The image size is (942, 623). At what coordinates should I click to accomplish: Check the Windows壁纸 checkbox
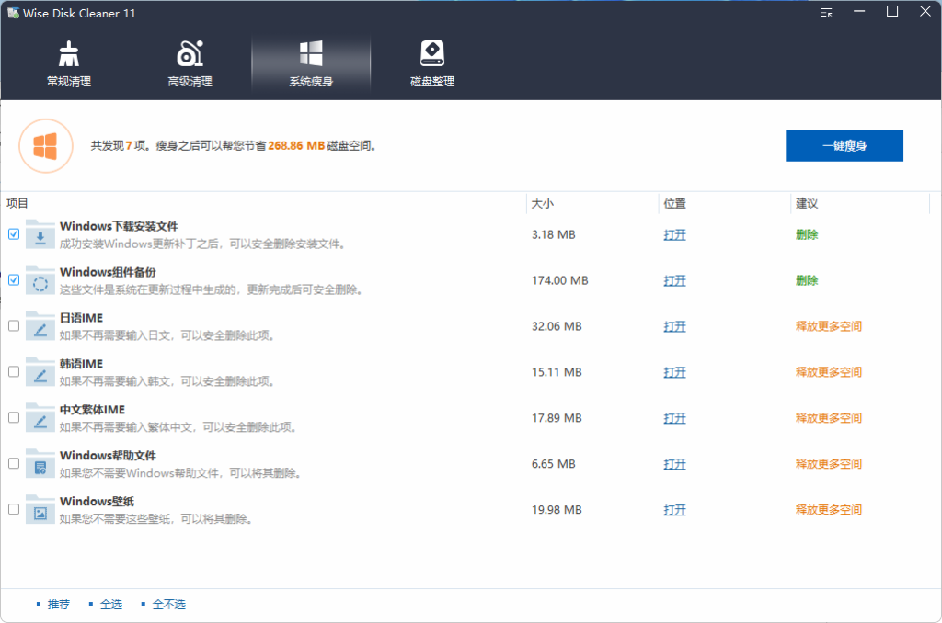[x=14, y=509]
